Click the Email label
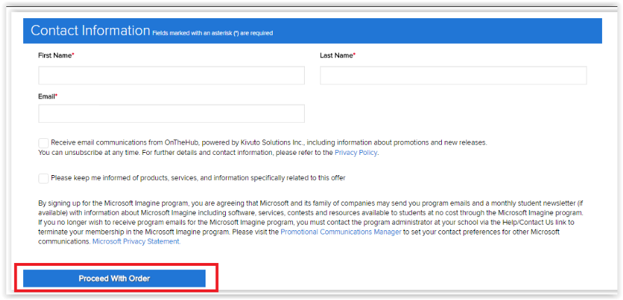 [x=48, y=96]
